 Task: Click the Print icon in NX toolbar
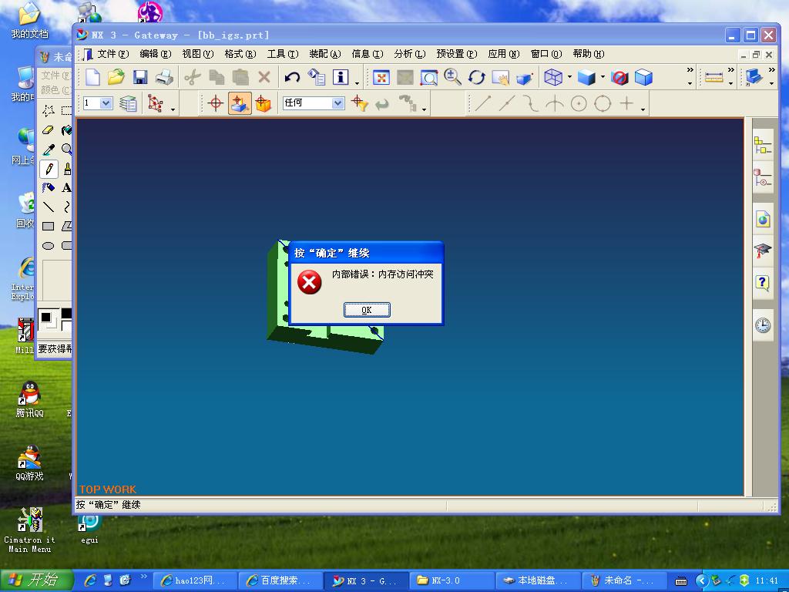tap(165, 77)
